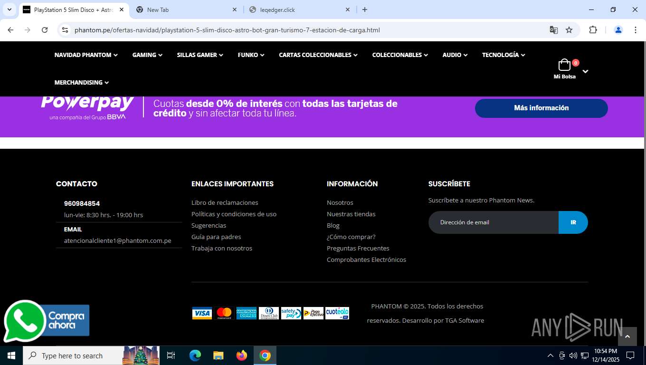Open the tab search dropdown arrow
The image size is (646, 365).
click(9, 10)
